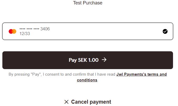Click the word "conditions" on the second link line
This screenshot has height=106, width=178.
point(87,80)
